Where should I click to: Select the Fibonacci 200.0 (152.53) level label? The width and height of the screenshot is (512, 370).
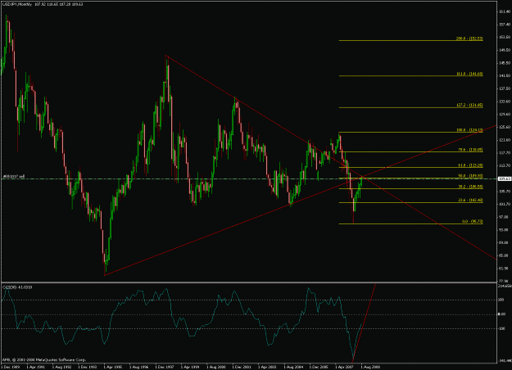pyautogui.click(x=469, y=38)
